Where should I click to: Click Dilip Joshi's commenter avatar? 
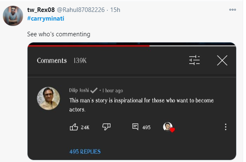point(48,98)
